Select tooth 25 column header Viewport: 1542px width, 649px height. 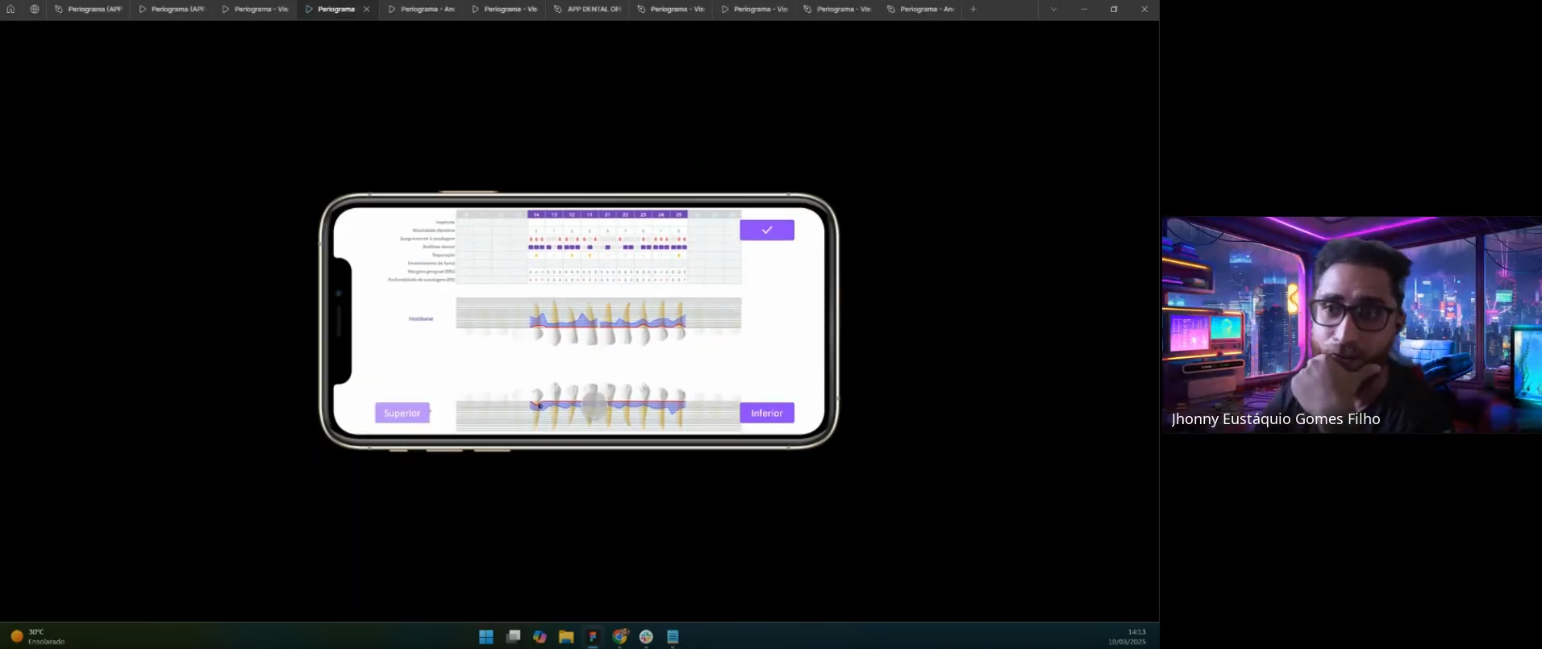(678, 214)
